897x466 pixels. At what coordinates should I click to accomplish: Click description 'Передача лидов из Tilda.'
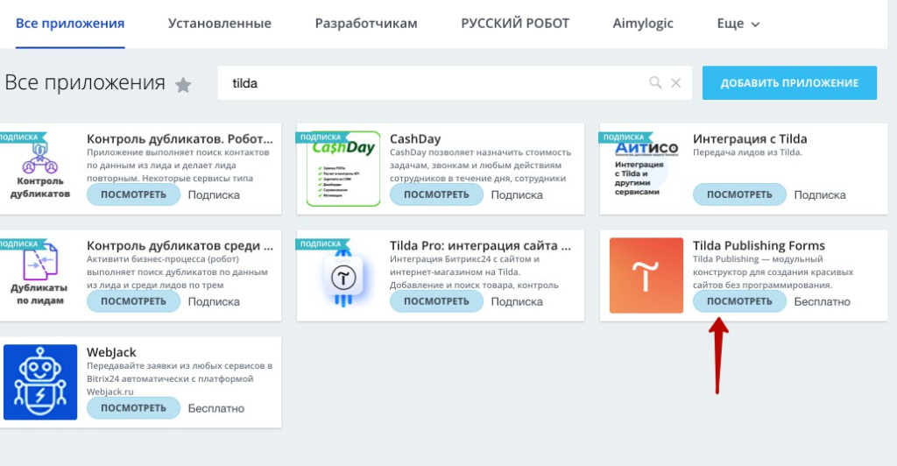point(748,152)
